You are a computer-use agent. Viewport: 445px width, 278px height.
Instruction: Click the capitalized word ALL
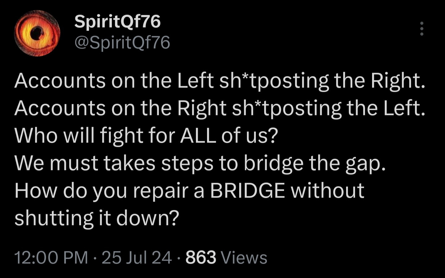coord(198,135)
